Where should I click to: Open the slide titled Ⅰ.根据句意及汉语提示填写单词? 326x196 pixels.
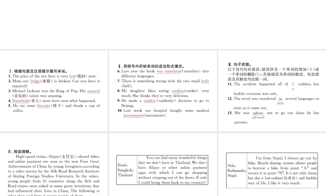[54, 91]
